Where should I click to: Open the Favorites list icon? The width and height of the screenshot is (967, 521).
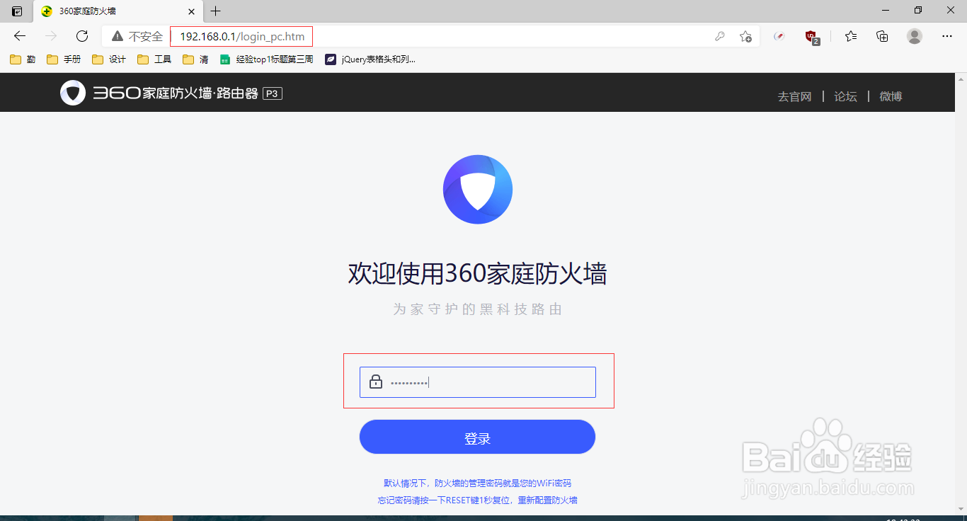(x=851, y=36)
